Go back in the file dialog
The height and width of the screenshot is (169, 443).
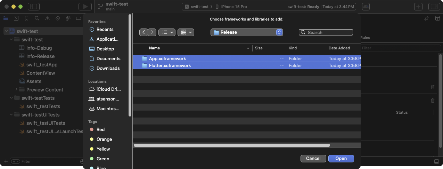click(143, 32)
